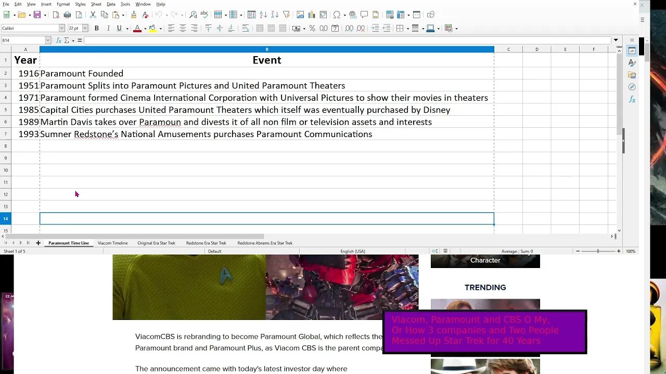Viewport: 666px width, 374px height.
Task: Toggle Align Top vertical alignment
Action: point(208,28)
